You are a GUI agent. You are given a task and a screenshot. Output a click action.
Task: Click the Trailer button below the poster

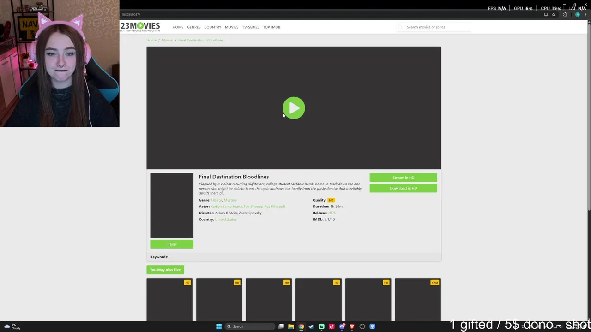click(x=172, y=244)
